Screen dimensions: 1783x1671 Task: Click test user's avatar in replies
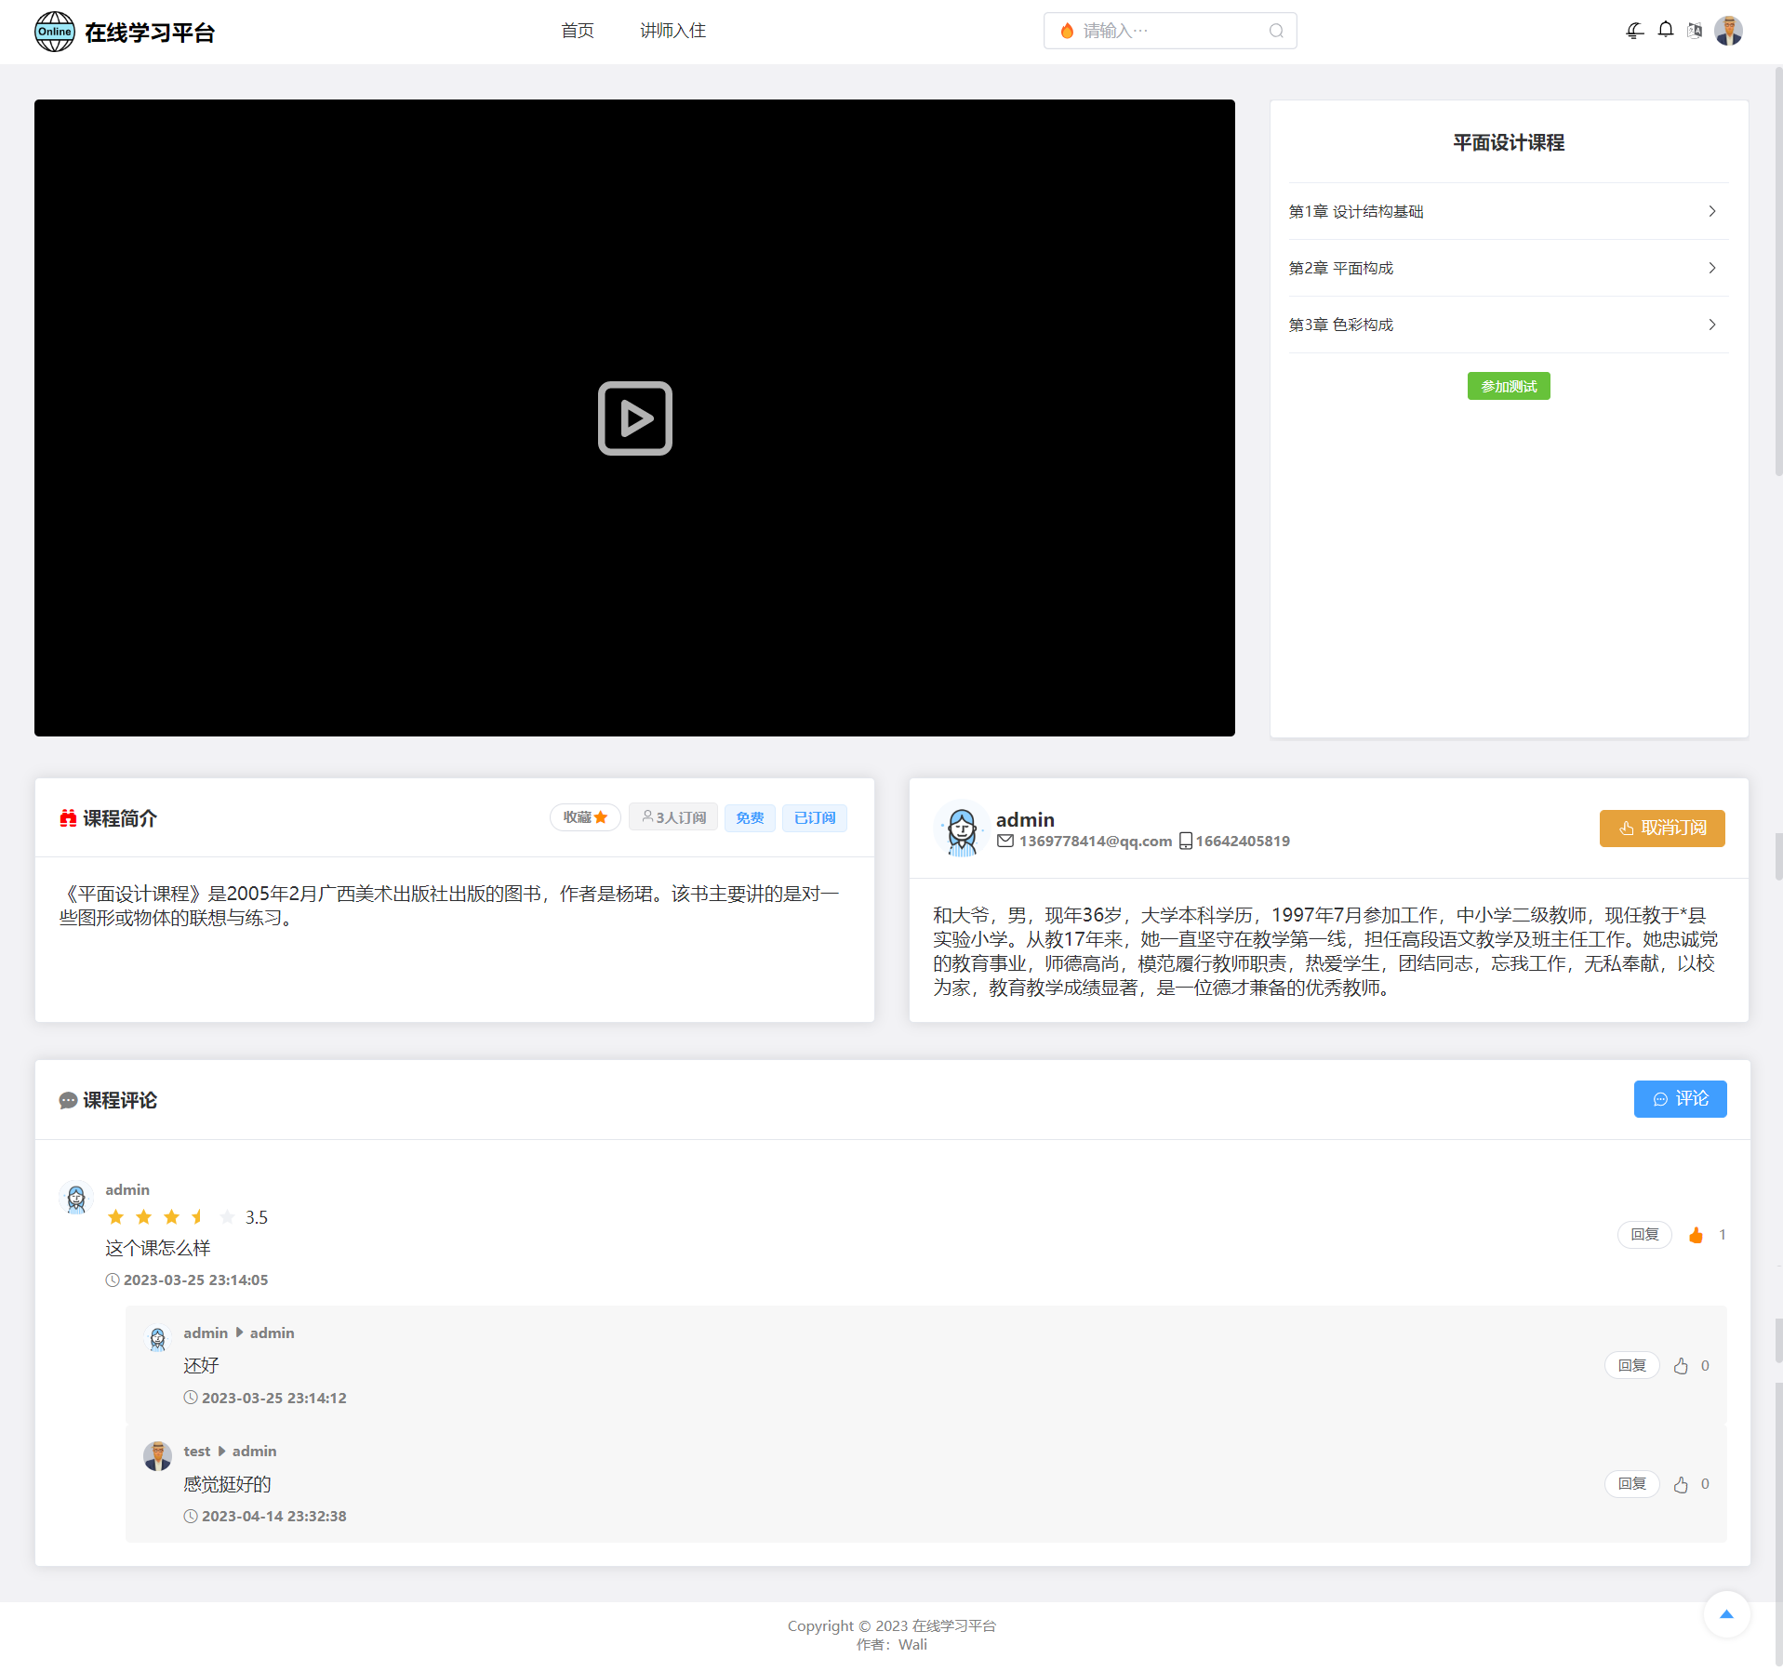157,1456
